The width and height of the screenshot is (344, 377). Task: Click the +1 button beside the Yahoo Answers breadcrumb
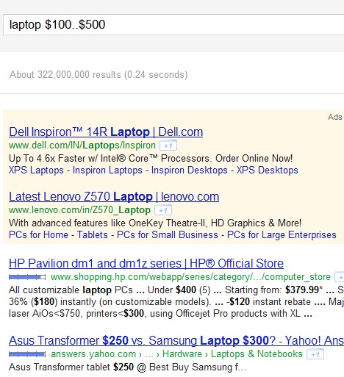(315, 354)
